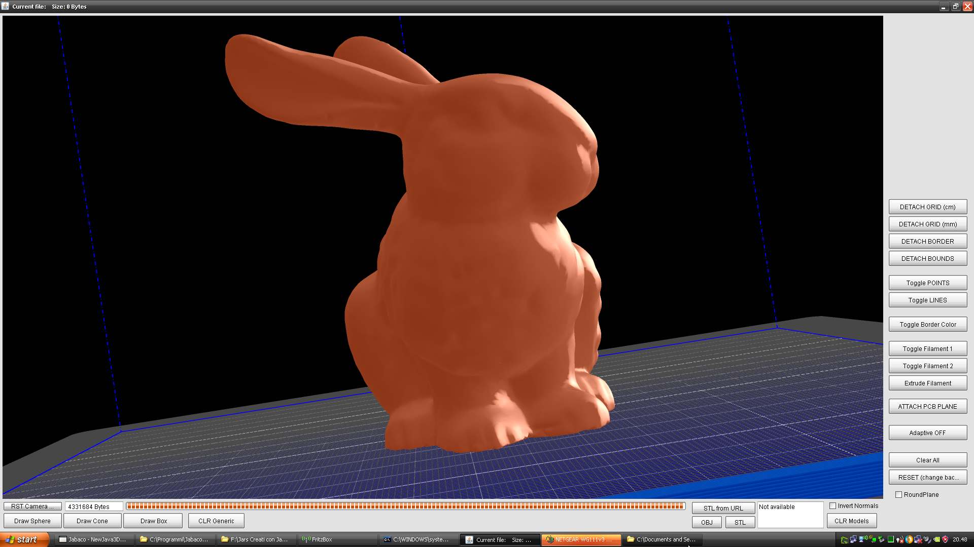Click Draw Sphere button

(x=32, y=521)
